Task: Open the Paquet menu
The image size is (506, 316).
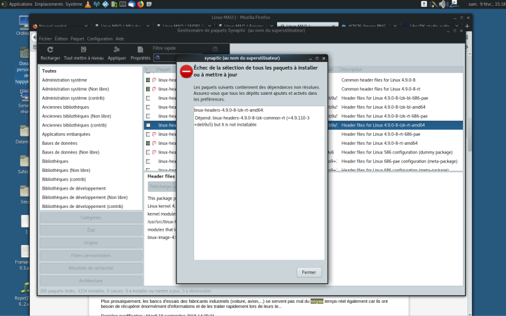Action: click(x=77, y=39)
